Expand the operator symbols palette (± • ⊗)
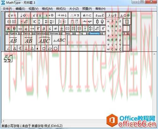158x129 pixels. pos(49,15)
